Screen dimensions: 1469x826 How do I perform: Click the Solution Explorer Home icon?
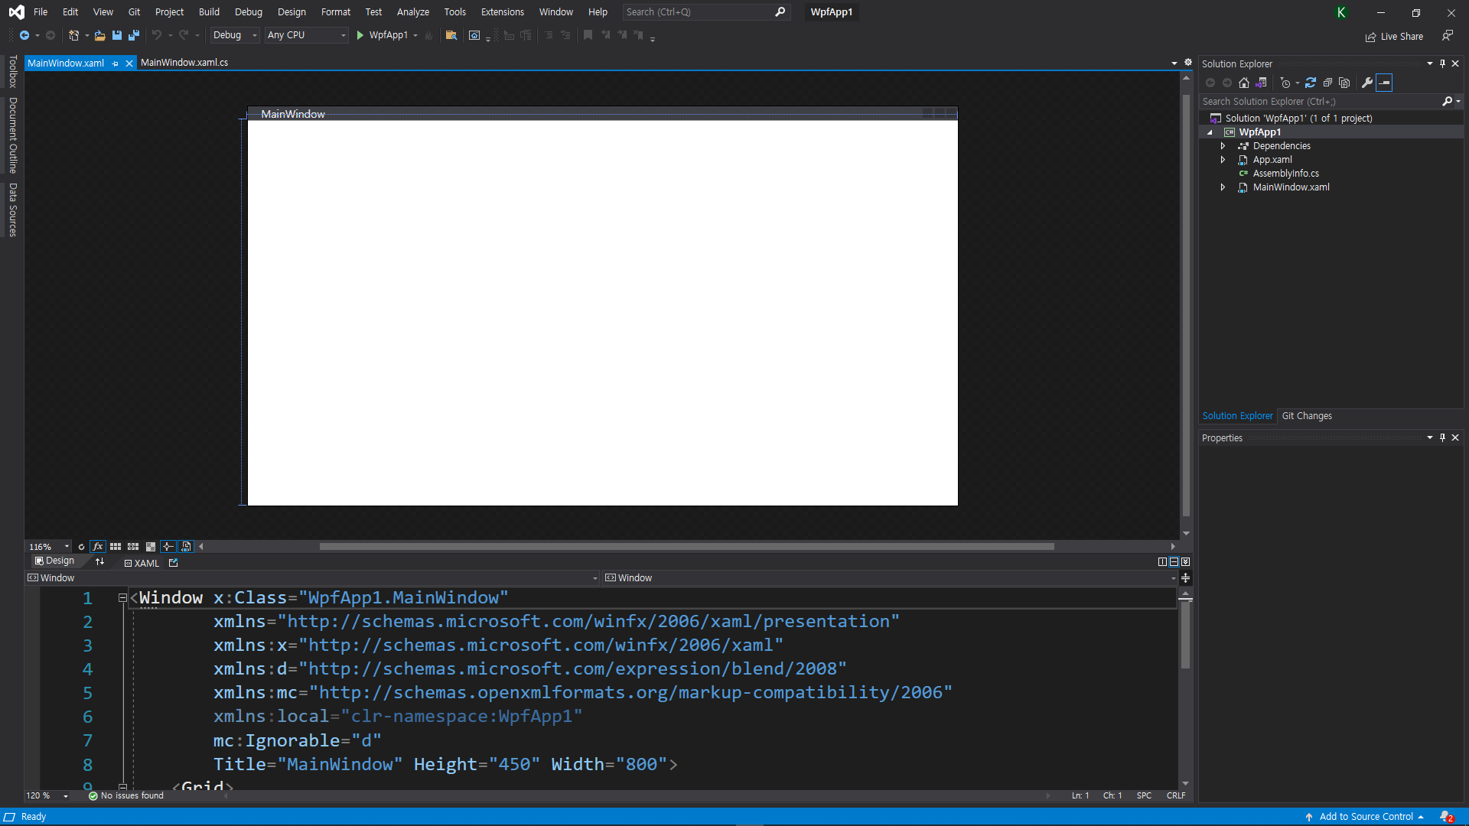(1244, 83)
